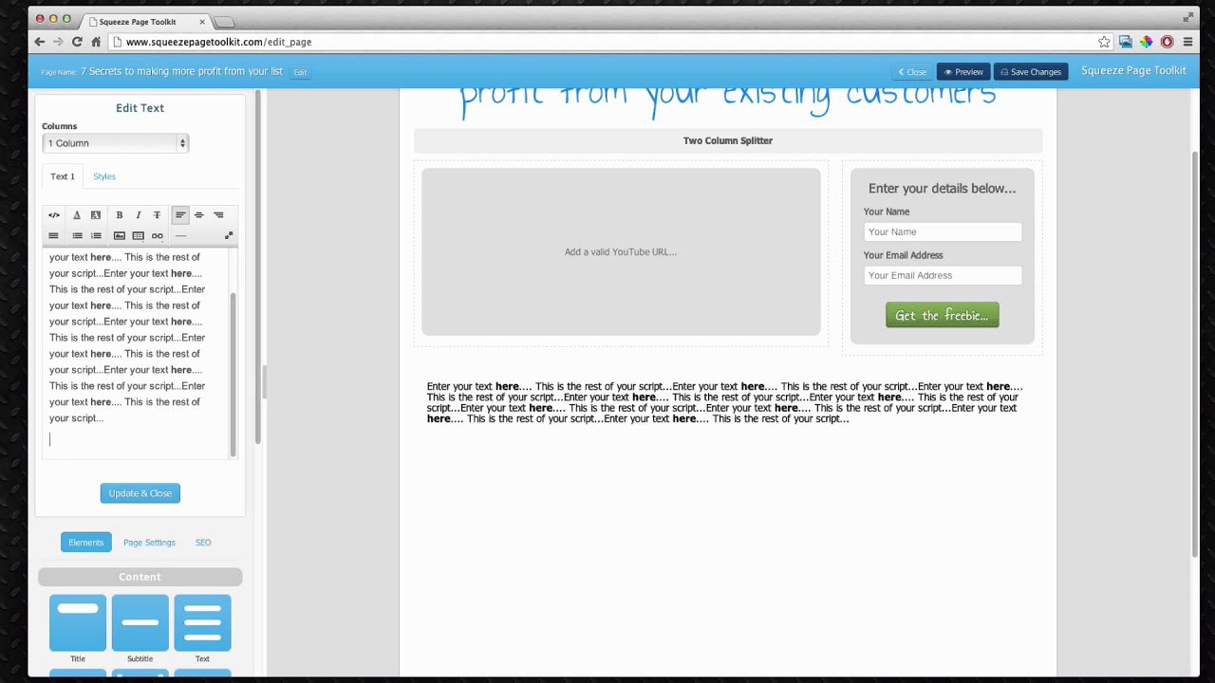Open the Chrome hamburger menu
This screenshot has height=683, width=1215.
click(1187, 42)
